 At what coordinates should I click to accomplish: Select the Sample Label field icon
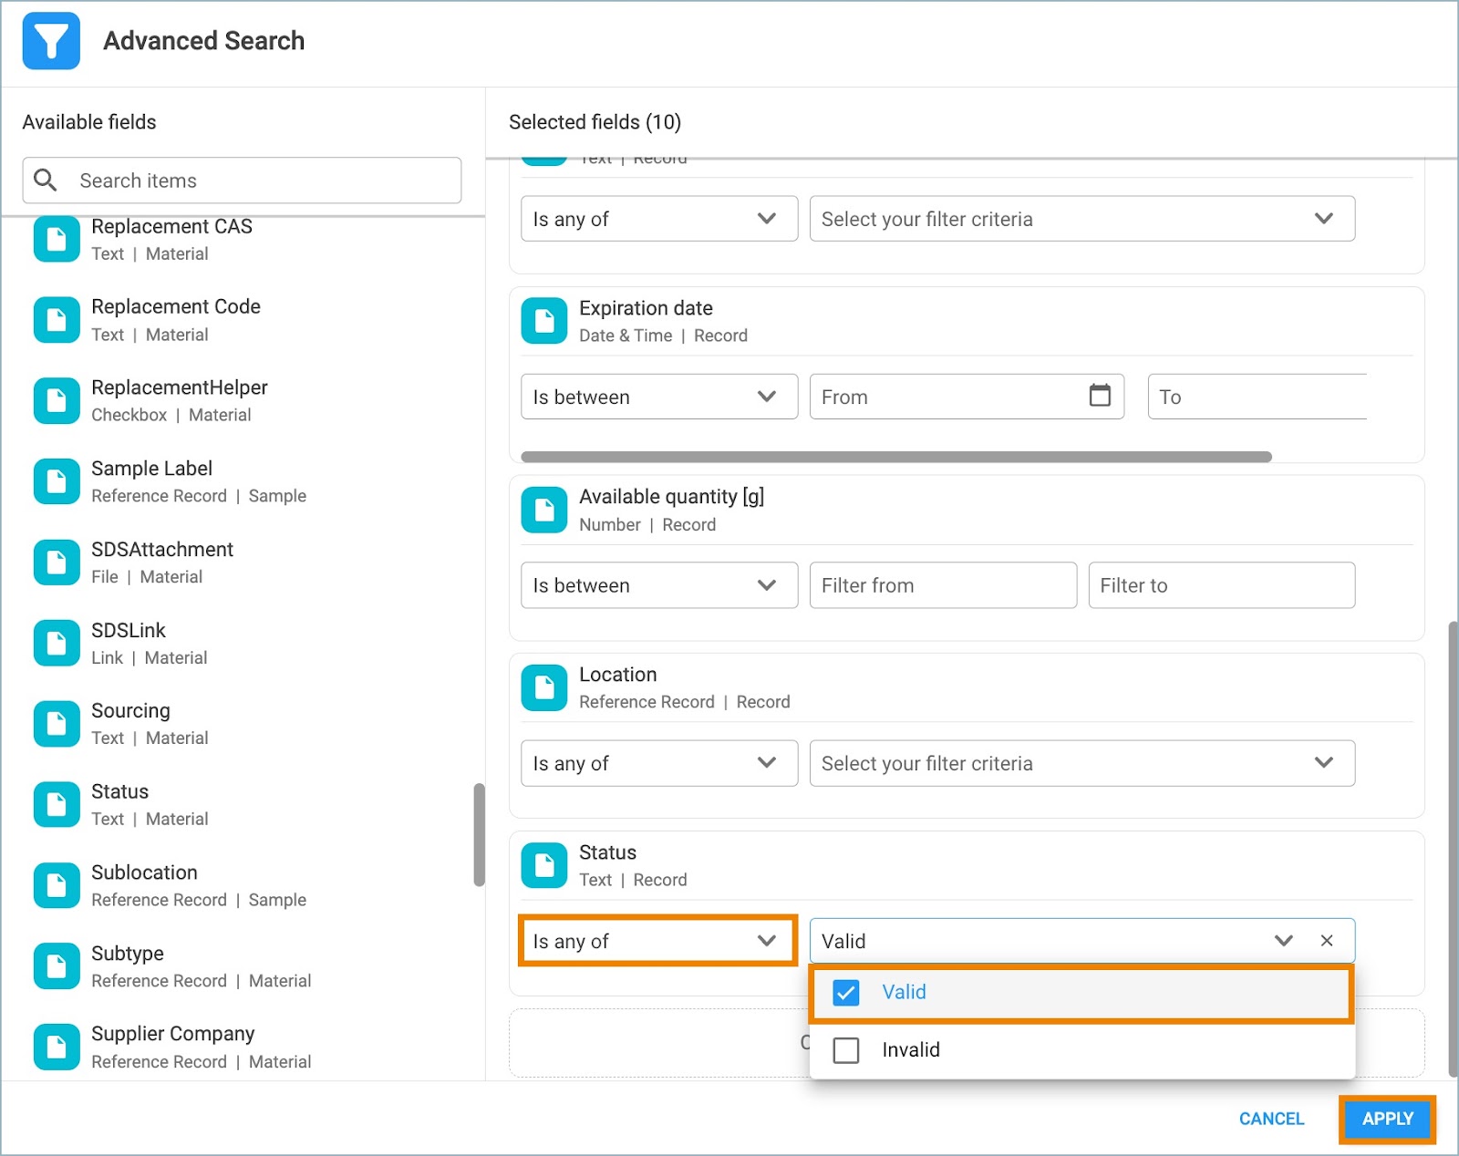pos(57,481)
